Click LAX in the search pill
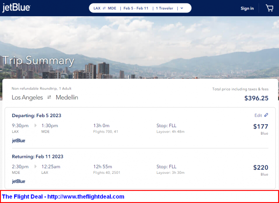Screen dimensions: 279x203 point(97,8)
